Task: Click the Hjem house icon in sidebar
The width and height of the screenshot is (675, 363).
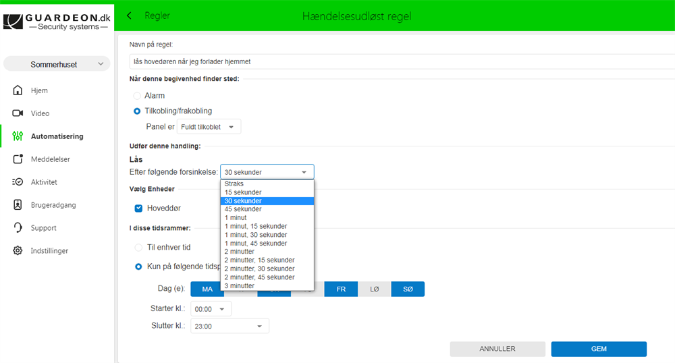Action: point(18,90)
